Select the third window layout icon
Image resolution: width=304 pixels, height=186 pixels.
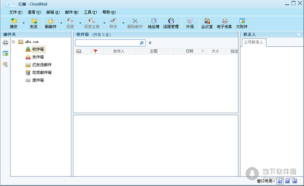[x=295, y=181]
